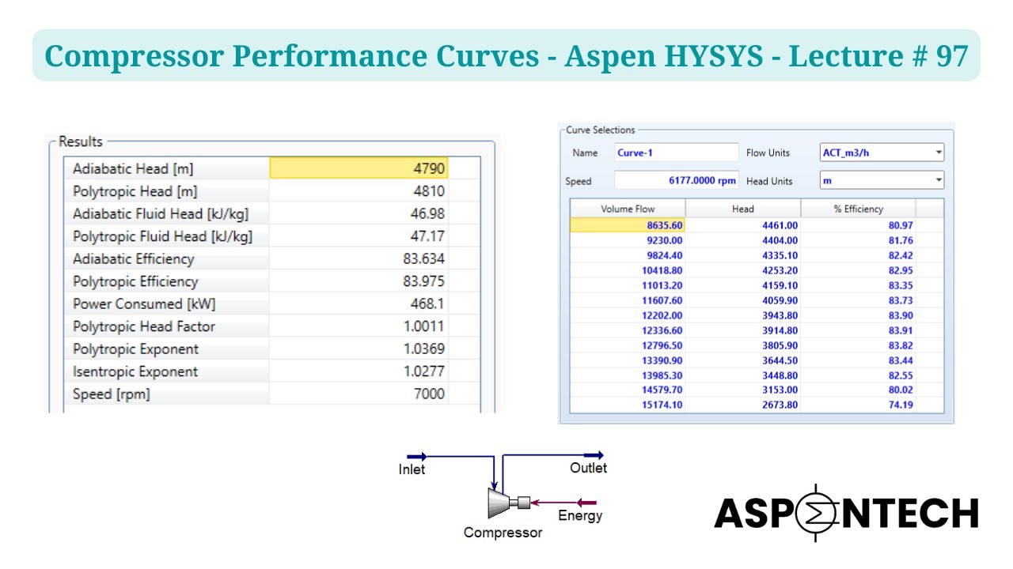
Task: Click the Outlet stream label
Action: [589, 468]
